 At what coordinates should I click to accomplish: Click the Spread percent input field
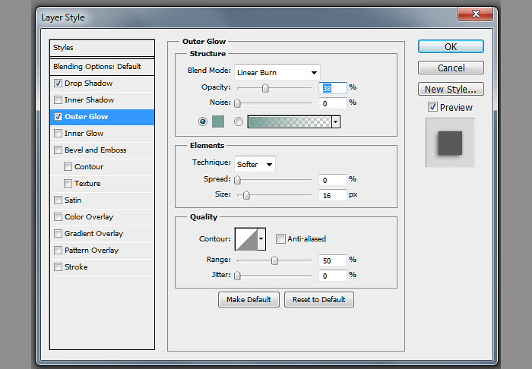(x=333, y=180)
